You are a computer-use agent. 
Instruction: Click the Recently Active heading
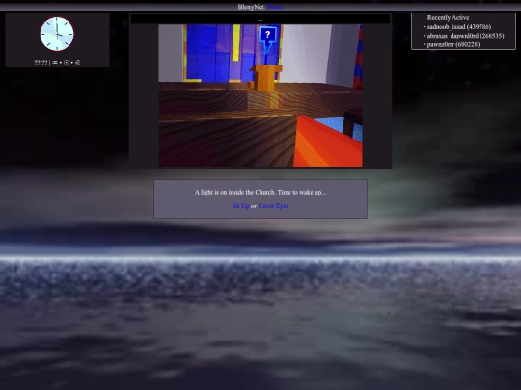pyautogui.click(x=448, y=18)
